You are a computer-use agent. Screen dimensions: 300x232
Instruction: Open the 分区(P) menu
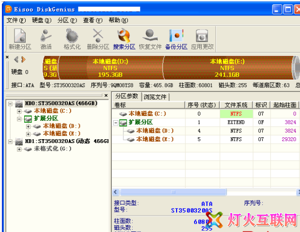click(x=67, y=20)
